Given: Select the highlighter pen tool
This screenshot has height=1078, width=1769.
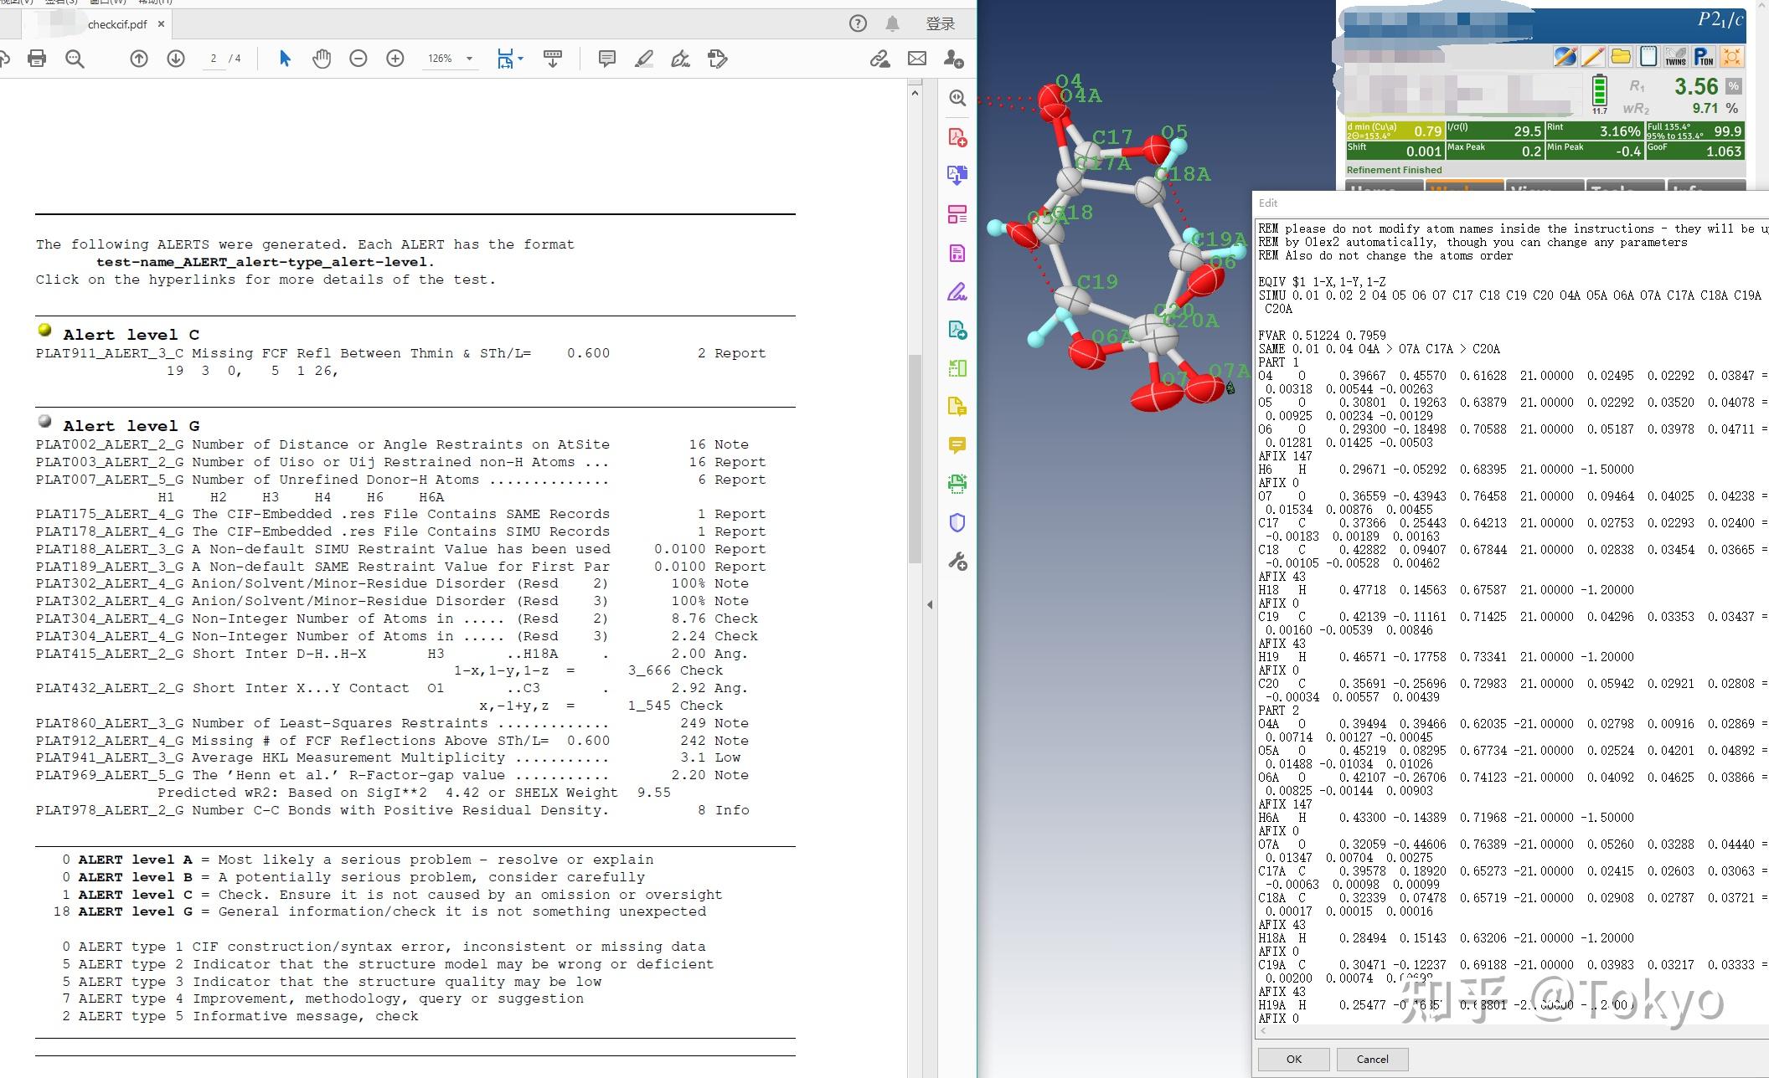Looking at the screenshot, I should (644, 59).
